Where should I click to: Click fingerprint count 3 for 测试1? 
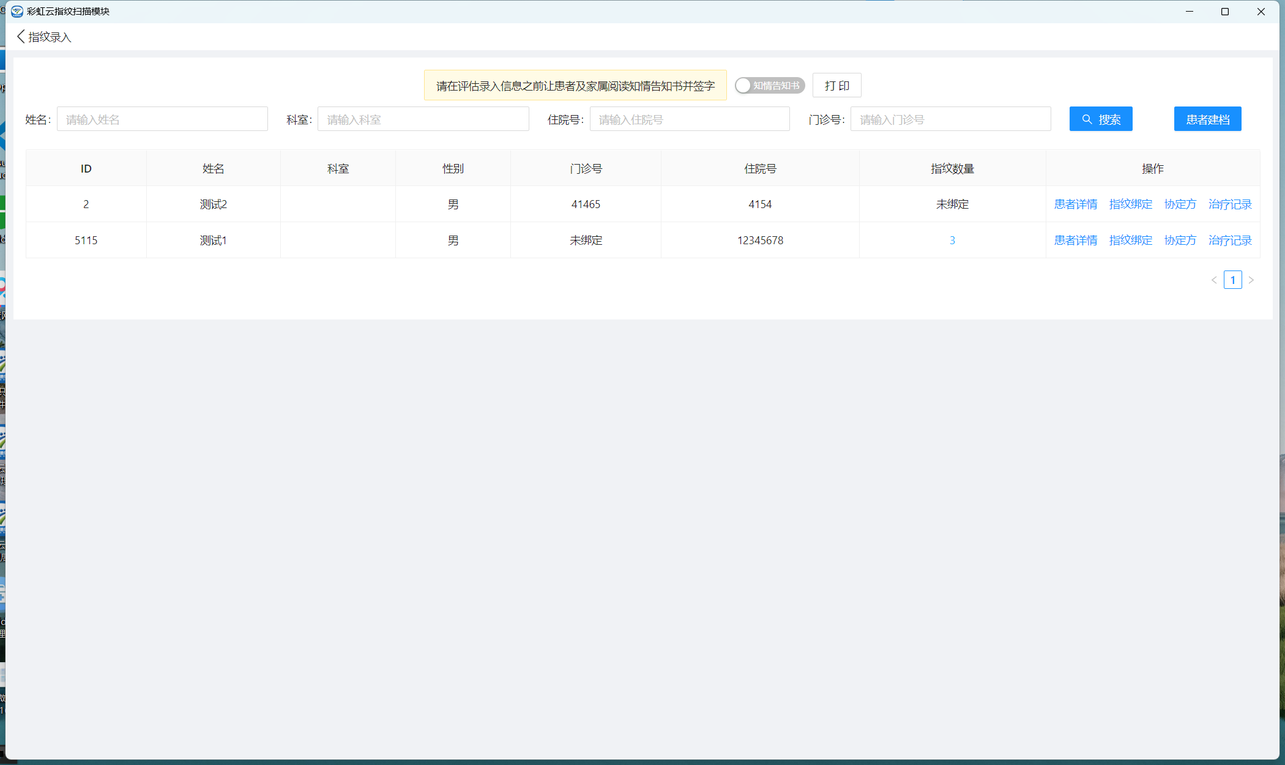(952, 241)
